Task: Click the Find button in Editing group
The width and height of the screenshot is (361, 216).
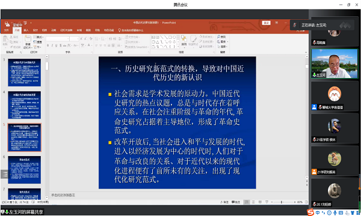Action: coord(221,37)
